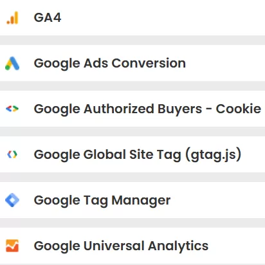Click the "(gtag.js)" text in the list
The width and height of the screenshot is (265, 265).
(214, 154)
